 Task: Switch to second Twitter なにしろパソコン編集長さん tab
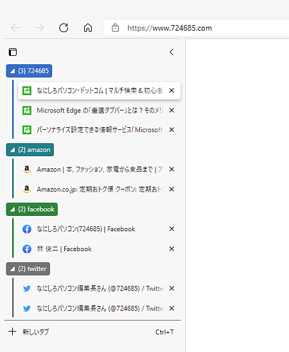[99, 308]
